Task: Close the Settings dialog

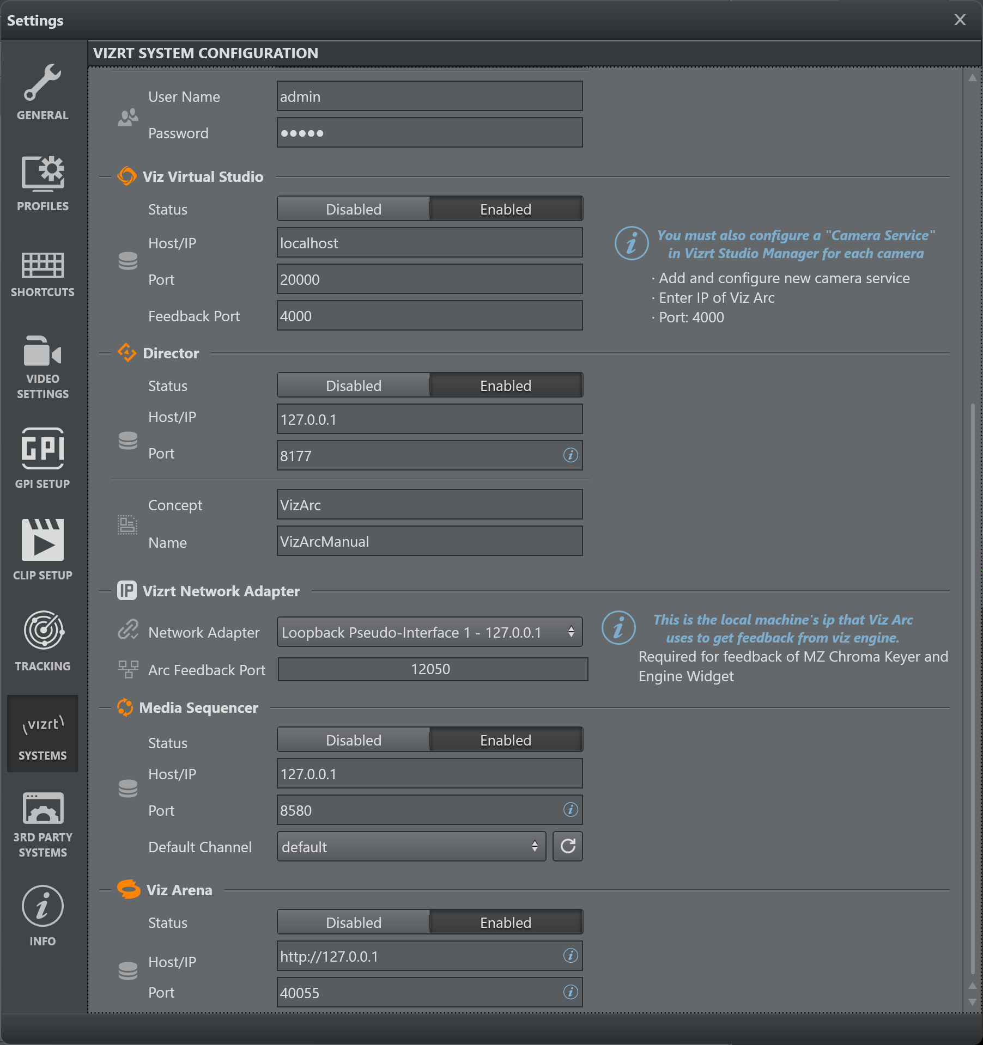Action: click(960, 20)
